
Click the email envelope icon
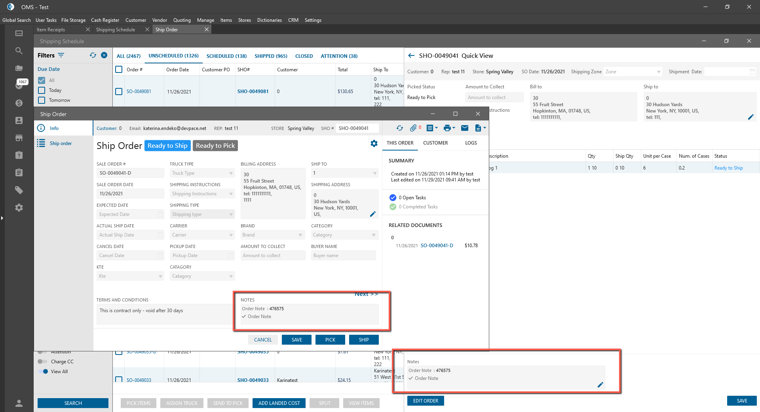coord(465,128)
